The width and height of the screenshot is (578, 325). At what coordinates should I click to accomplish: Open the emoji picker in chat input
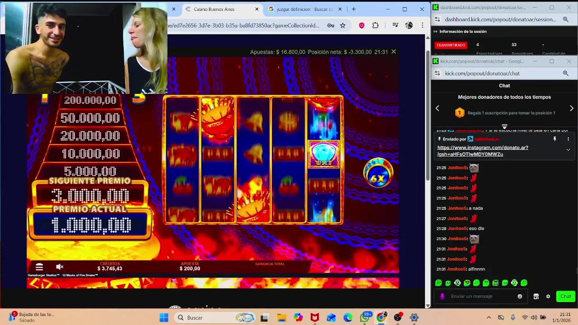tap(520, 297)
